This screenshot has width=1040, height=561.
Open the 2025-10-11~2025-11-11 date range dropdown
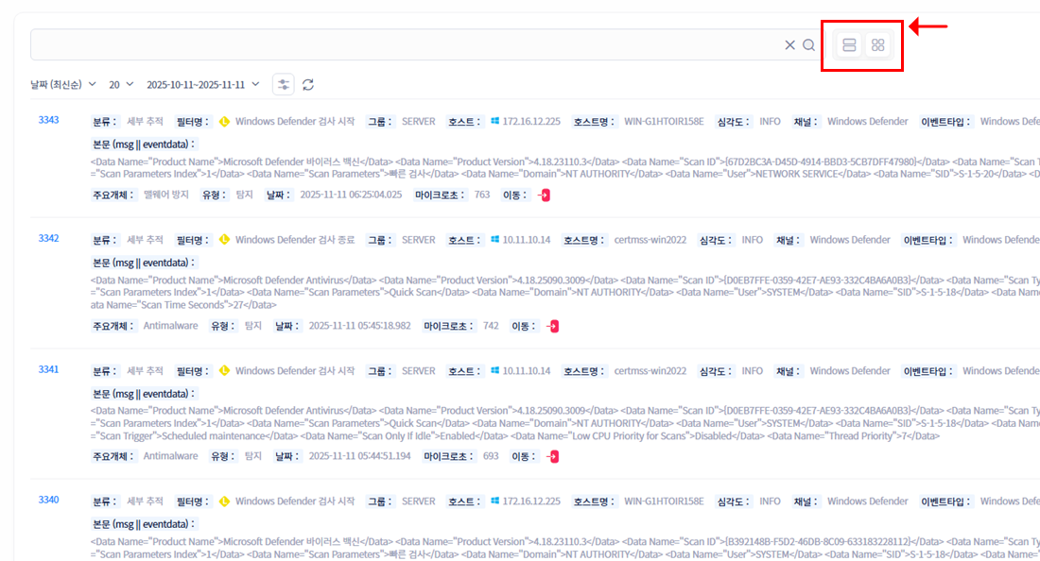point(202,85)
